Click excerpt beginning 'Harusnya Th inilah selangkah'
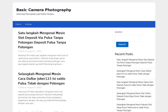The height and width of the screenshot is (112, 168). tap(42, 97)
